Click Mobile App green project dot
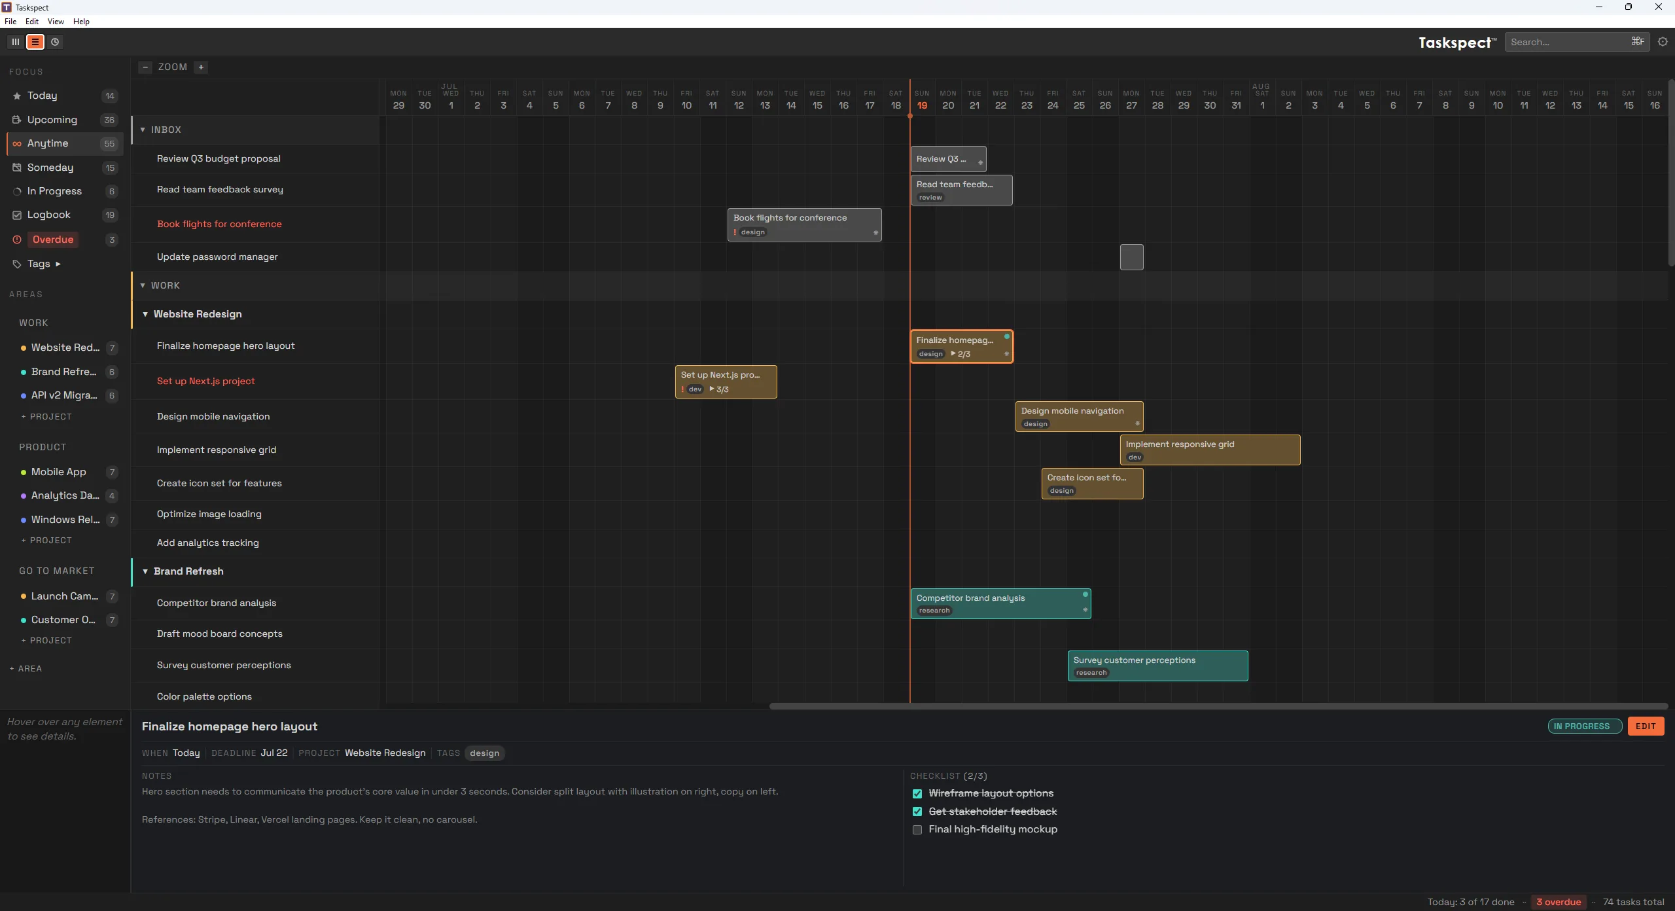This screenshot has width=1675, height=911. pos(24,472)
